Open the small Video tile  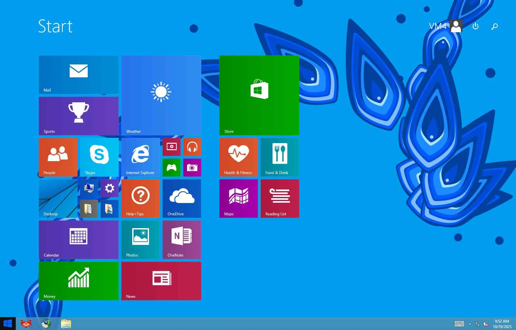click(x=172, y=147)
